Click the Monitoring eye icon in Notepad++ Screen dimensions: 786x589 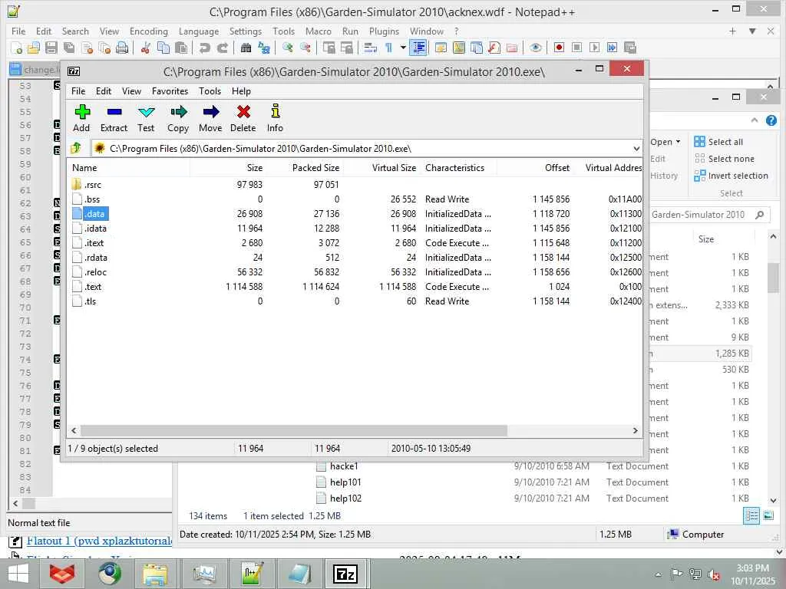click(535, 48)
